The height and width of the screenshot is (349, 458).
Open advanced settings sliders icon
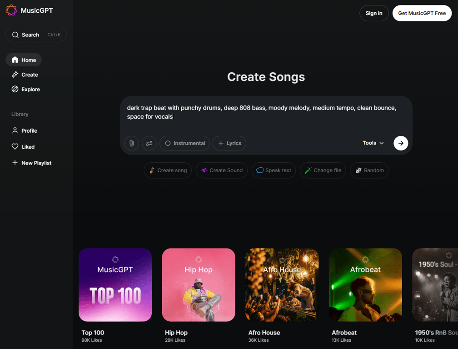[149, 143]
